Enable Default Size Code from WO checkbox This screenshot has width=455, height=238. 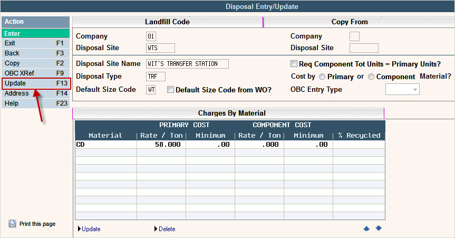click(x=170, y=90)
